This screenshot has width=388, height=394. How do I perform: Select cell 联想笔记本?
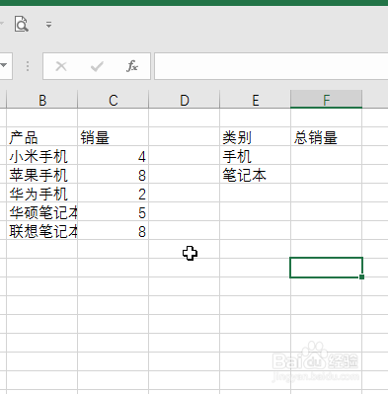(x=42, y=231)
